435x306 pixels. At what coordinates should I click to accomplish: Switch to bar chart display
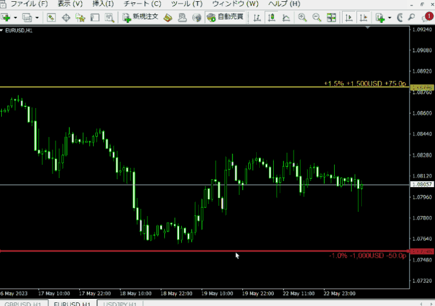(257, 18)
